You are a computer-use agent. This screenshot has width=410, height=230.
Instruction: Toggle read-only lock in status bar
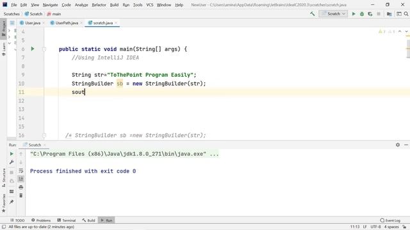pos(404,227)
